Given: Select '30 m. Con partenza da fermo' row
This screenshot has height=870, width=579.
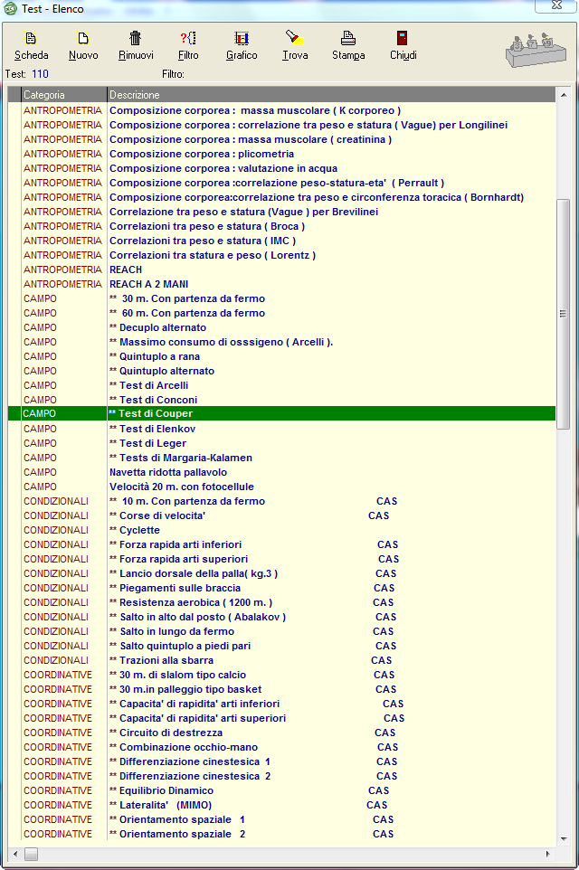Looking at the screenshot, I should (281, 298).
